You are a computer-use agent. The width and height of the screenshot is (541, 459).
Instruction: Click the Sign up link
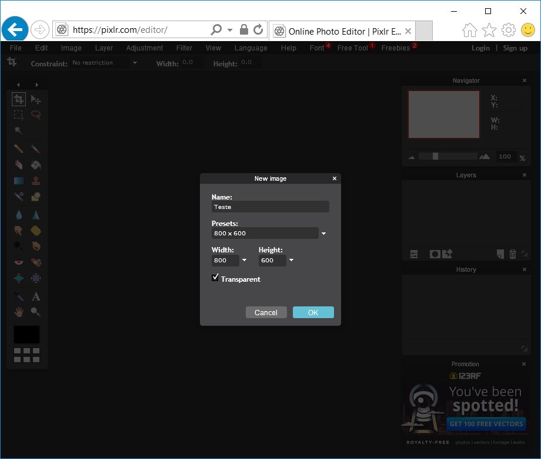(x=515, y=48)
